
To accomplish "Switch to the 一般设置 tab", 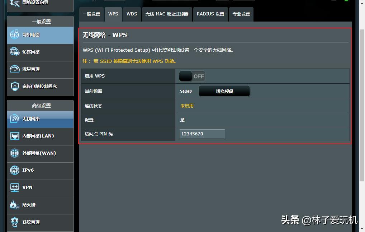I will (91, 14).
